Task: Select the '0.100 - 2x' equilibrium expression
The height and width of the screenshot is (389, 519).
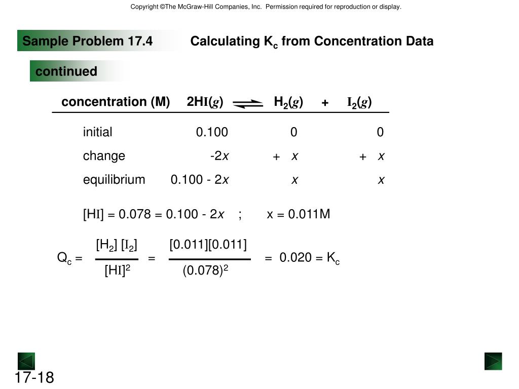Action: pos(200,180)
